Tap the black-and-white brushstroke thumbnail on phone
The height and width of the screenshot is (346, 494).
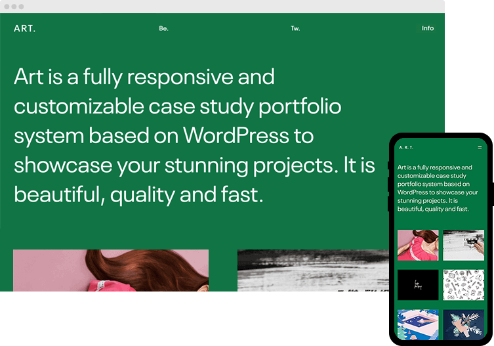[463, 245]
